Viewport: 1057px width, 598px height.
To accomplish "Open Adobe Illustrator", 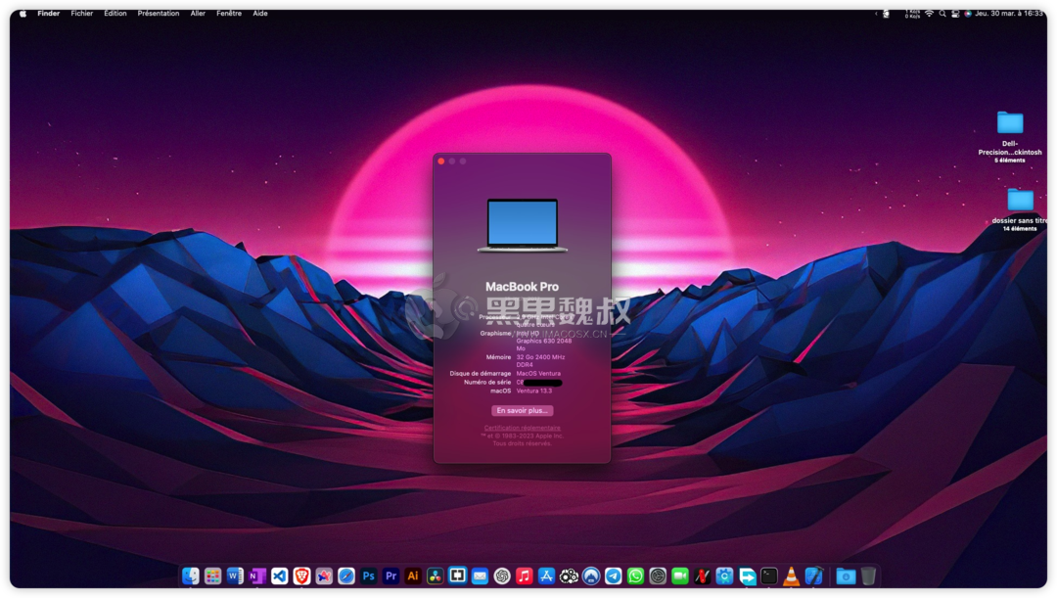I will pyautogui.click(x=412, y=575).
